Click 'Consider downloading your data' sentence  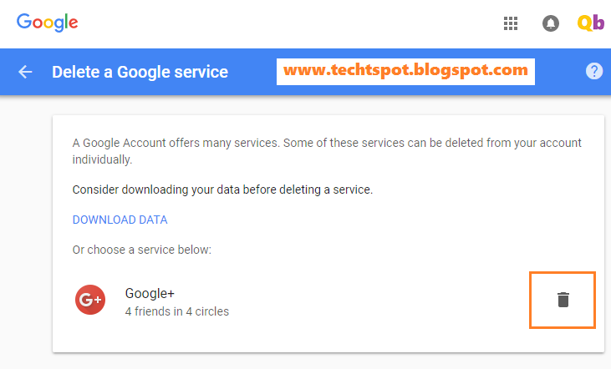(222, 190)
